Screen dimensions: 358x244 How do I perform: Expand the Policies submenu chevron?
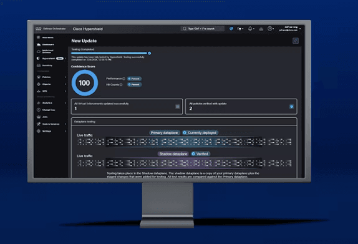[x=65, y=77]
